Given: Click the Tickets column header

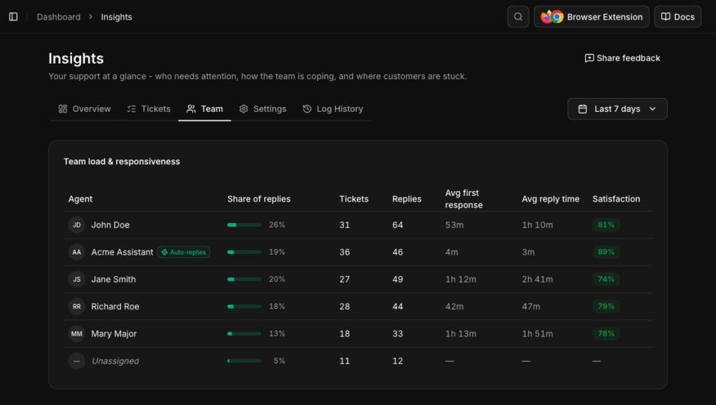Looking at the screenshot, I should pos(354,199).
